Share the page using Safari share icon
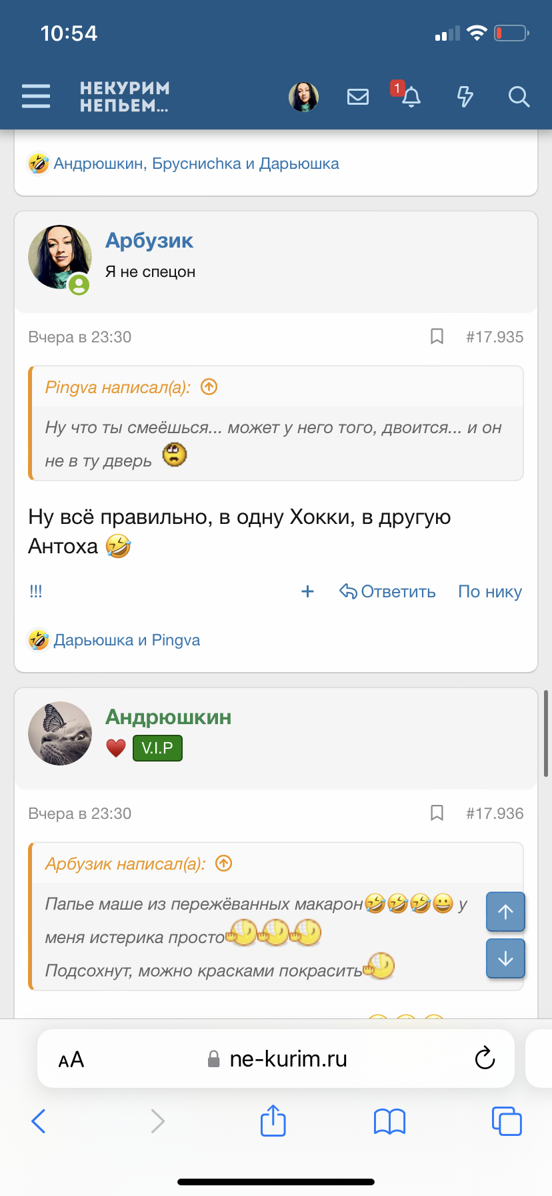 click(x=273, y=1121)
